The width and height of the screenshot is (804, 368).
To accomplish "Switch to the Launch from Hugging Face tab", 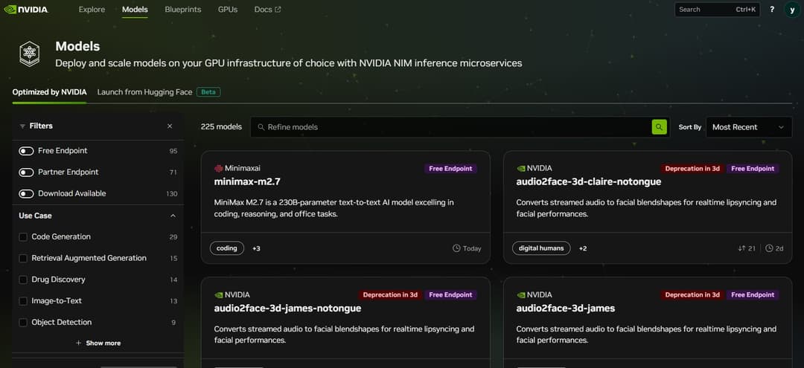I will 144,92.
